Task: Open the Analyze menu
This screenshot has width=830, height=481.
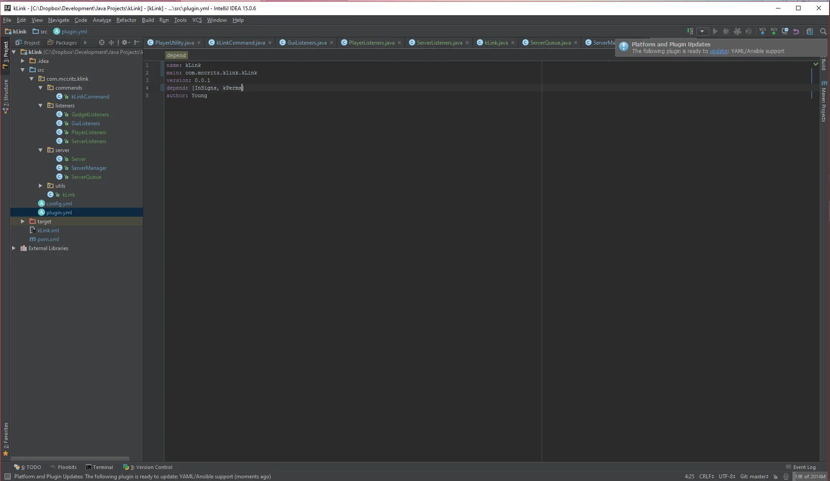Action: coord(102,20)
